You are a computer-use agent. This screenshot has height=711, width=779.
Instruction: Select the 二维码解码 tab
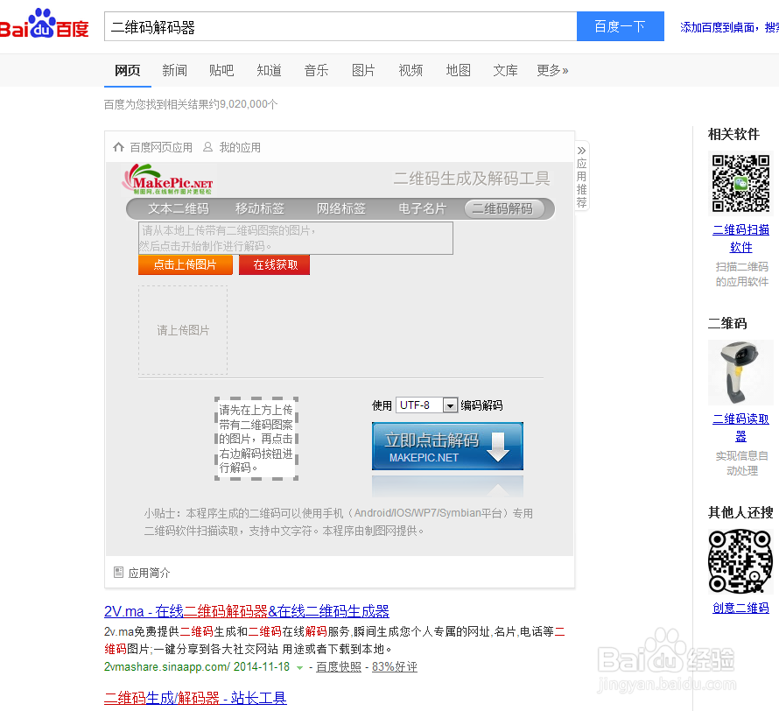tap(502, 208)
